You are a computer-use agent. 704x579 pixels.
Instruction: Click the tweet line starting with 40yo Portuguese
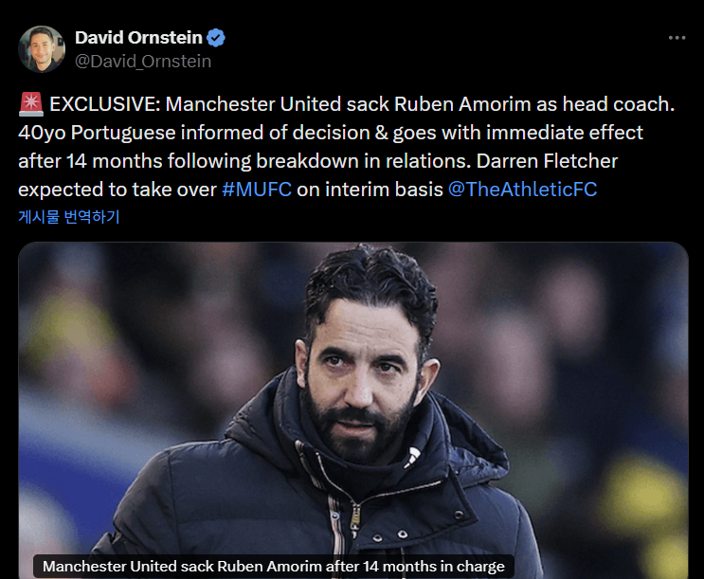coord(331,133)
